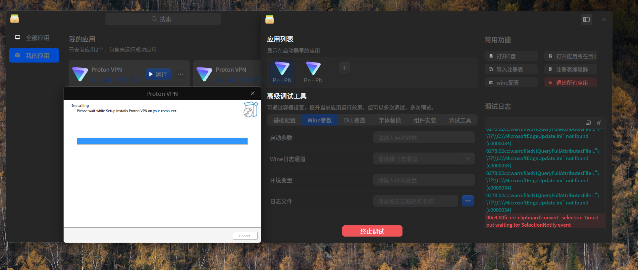
Task: Switch to the 字体替换 tab
Action: 390,120
